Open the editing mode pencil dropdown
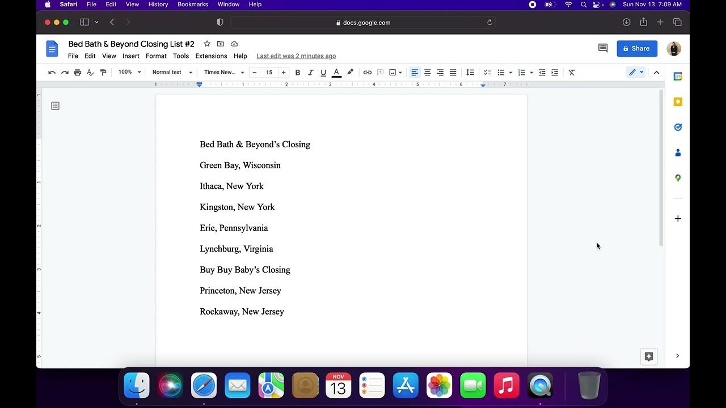 [636, 73]
